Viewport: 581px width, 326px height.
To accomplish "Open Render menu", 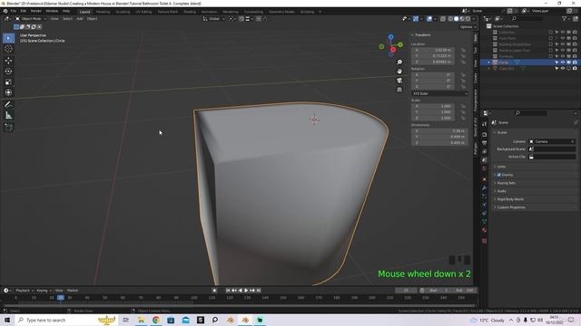I will [36, 11].
